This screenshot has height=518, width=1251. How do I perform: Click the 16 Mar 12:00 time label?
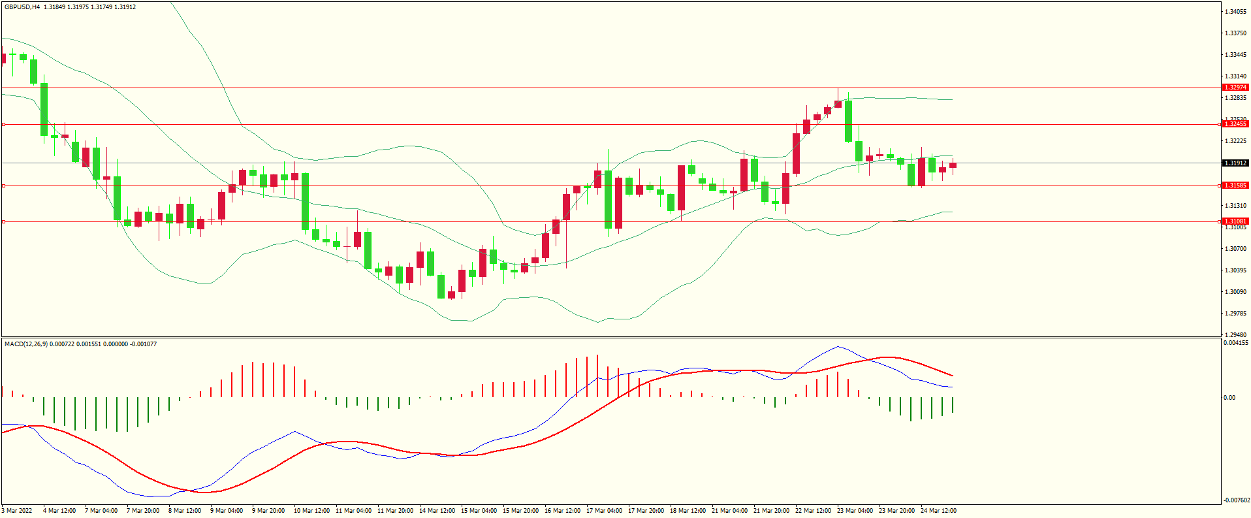coord(562,511)
